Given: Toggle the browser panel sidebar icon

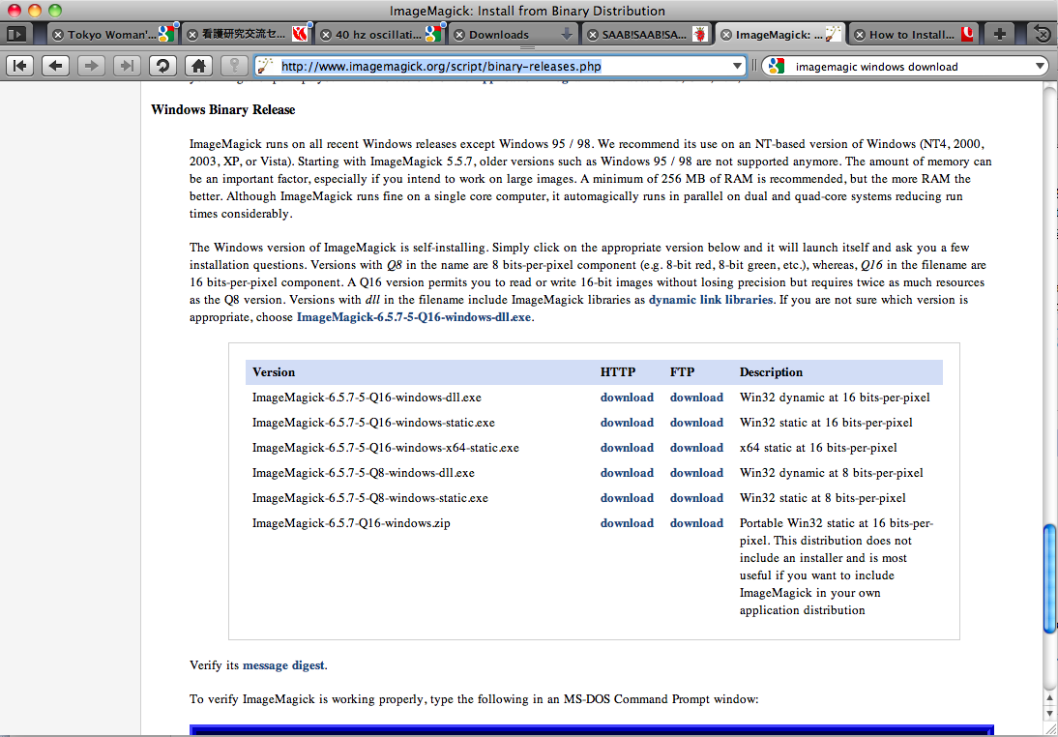Looking at the screenshot, I should click(15, 33).
